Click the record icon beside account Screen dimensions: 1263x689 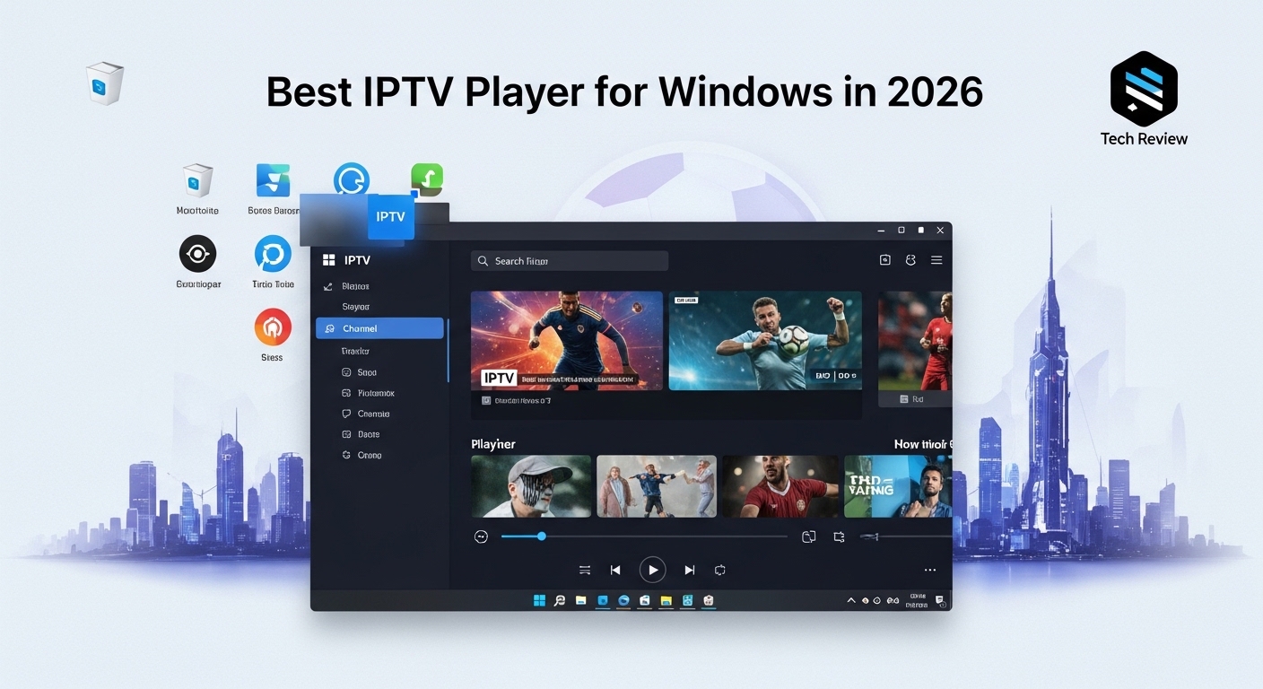(885, 260)
